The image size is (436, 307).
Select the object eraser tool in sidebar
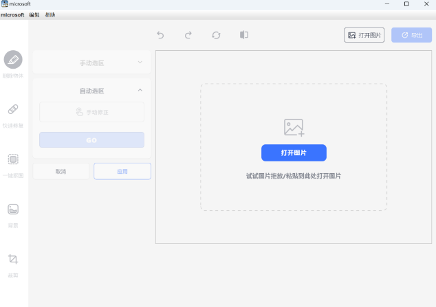point(13,60)
